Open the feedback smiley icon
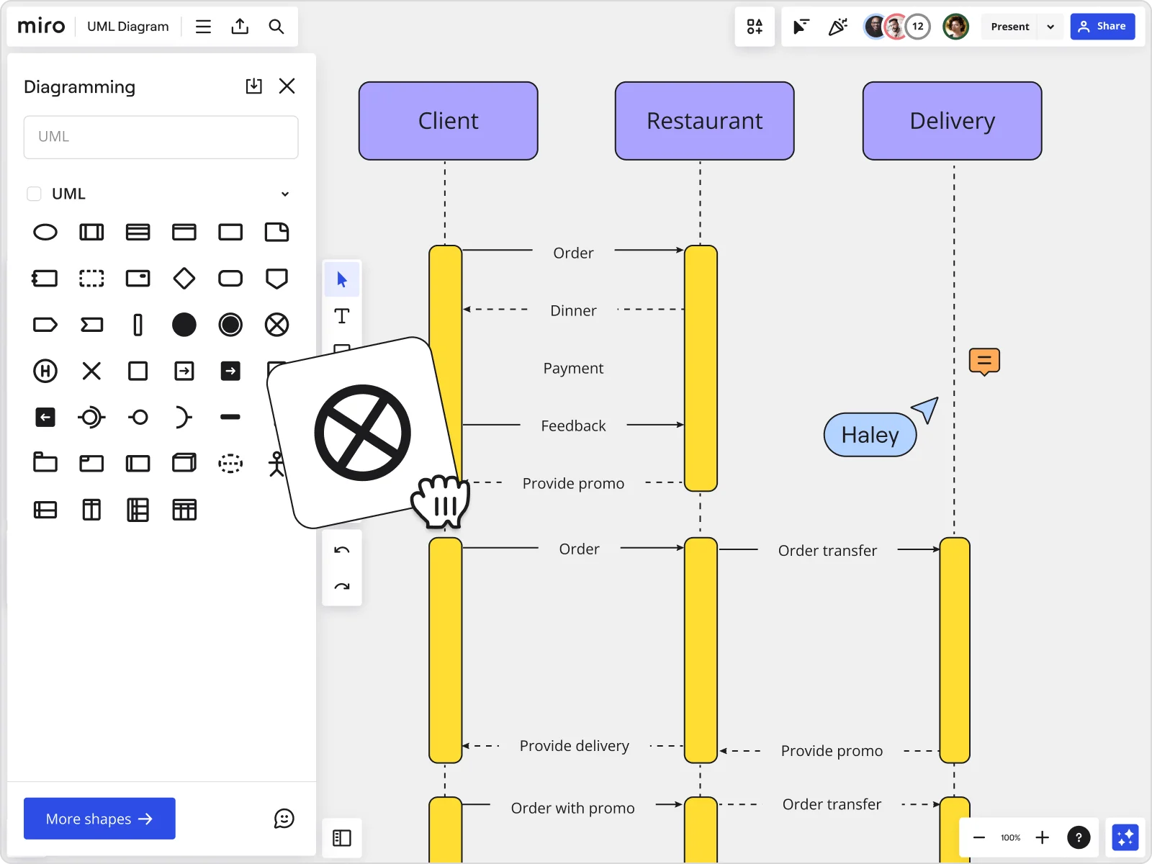The image size is (1152, 864). tap(284, 819)
